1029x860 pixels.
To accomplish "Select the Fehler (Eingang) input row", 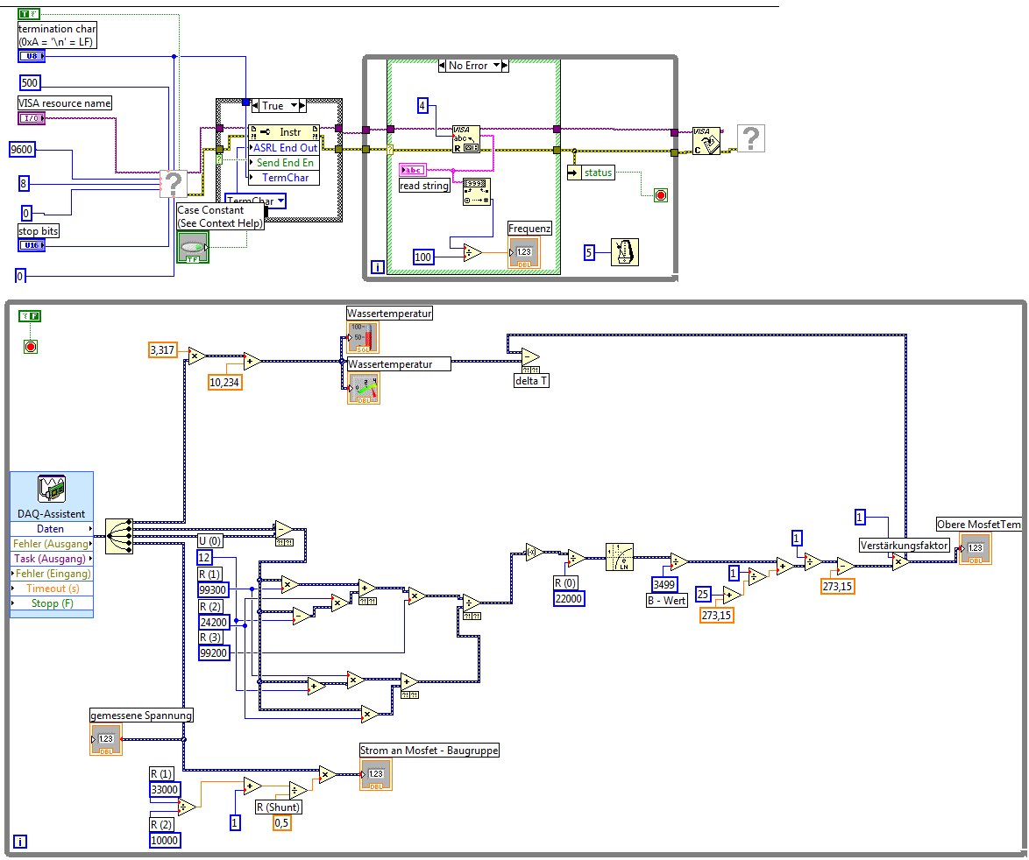I will [x=52, y=574].
